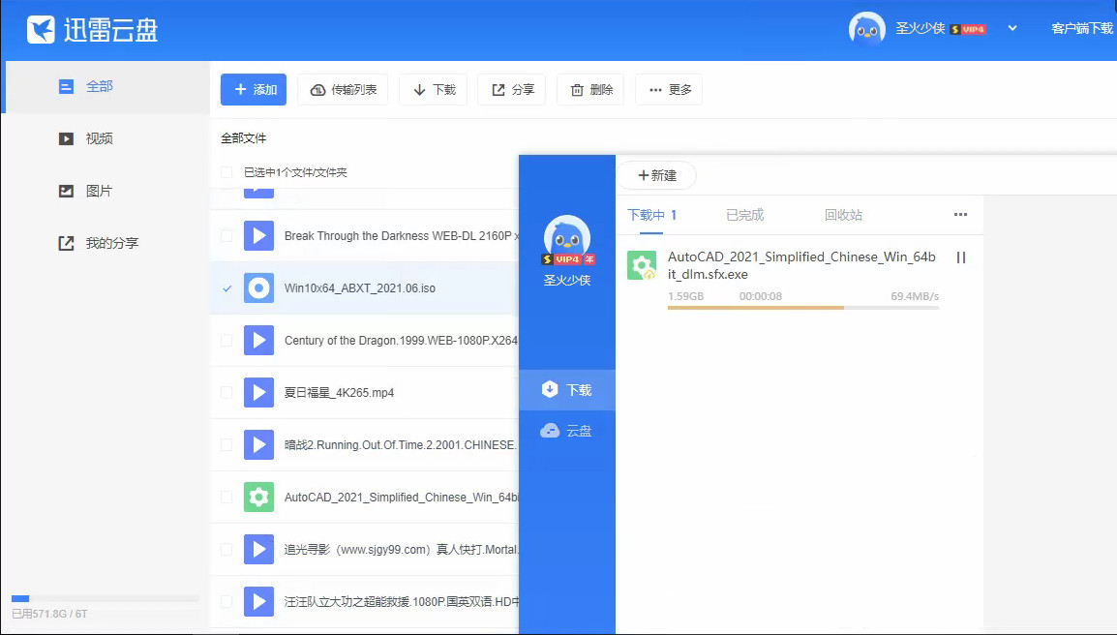
Task: Check the Break Through the Darkness file
Action: pos(226,236)
